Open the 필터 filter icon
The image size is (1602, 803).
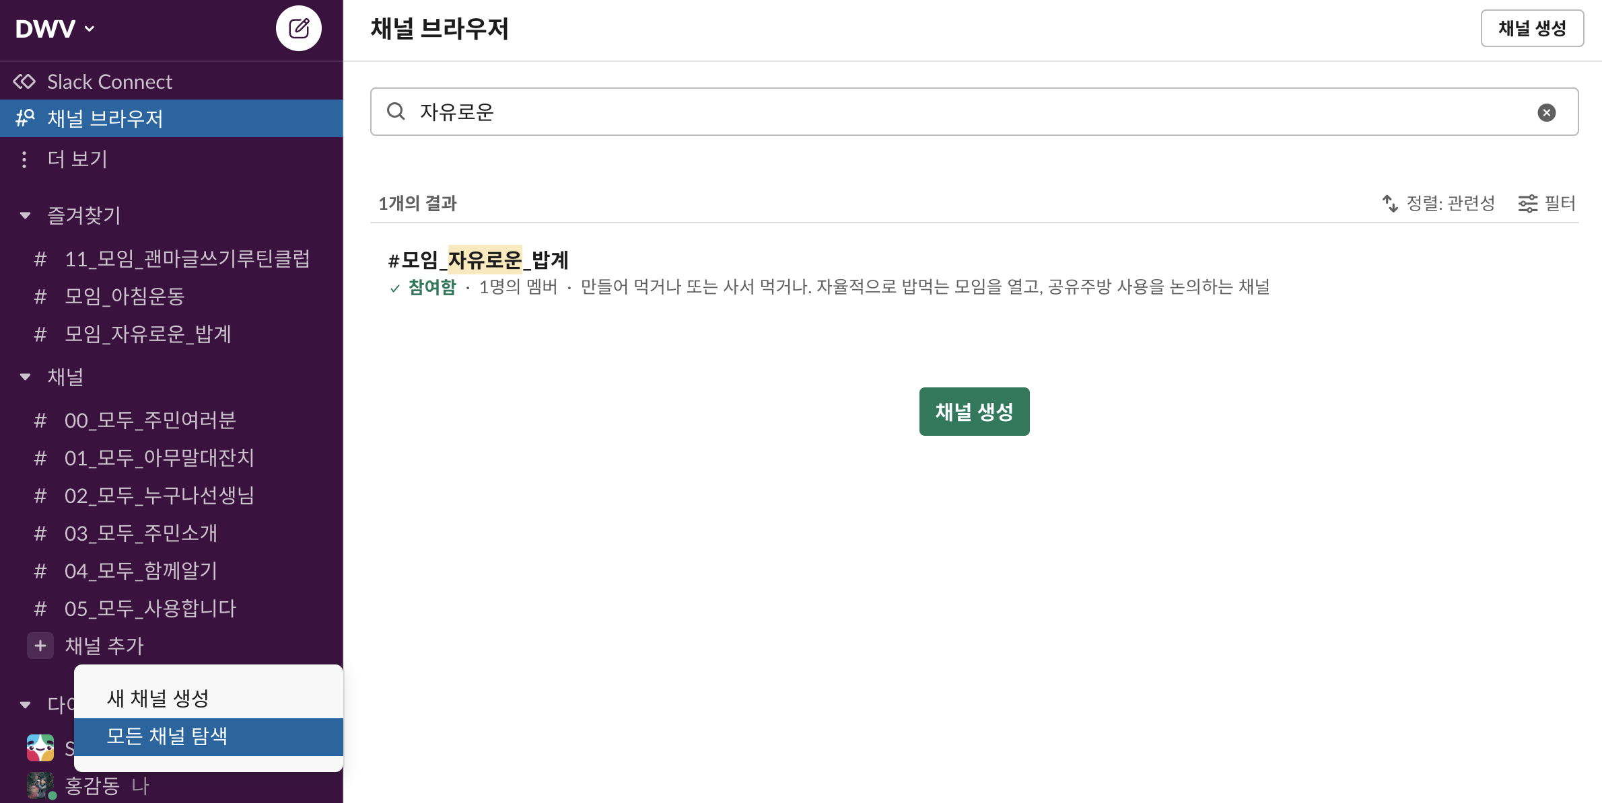pos(1527,203)
